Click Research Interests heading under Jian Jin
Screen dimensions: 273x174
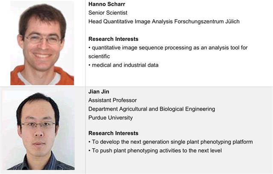click(113, 133)
